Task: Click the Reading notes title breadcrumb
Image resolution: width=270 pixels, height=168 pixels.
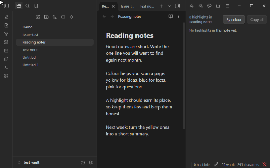Action: pos(130,16)
